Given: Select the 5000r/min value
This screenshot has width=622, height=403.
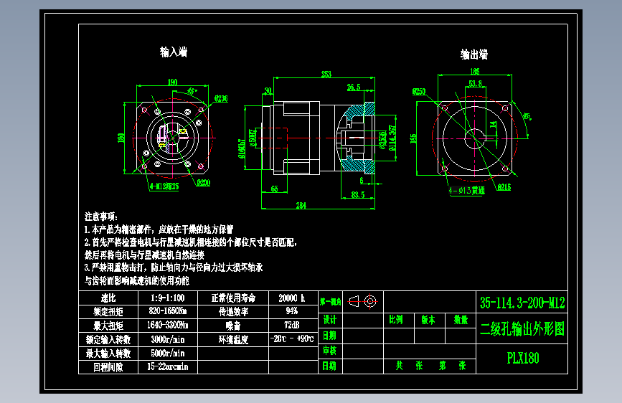Looking at the screenshot, I should pyautogui.click(x=167, y=353).
